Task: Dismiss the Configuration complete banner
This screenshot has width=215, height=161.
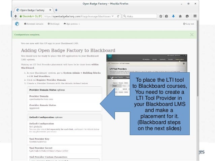Action: pyautogui.click(x=192, y=35)
